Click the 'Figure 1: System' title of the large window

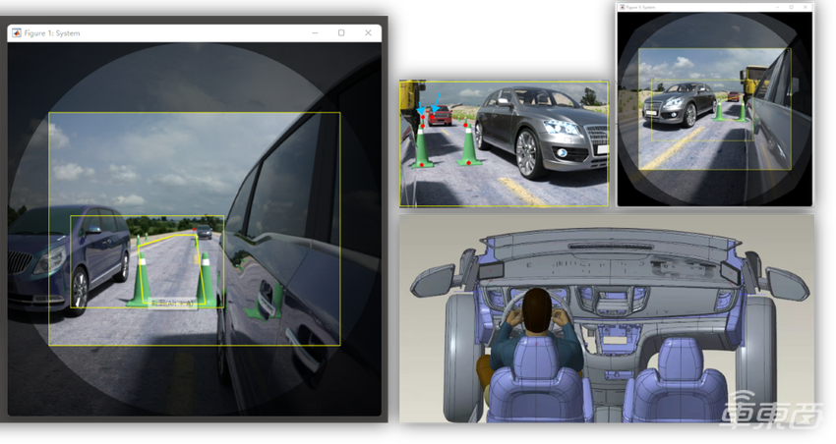[52, 33]
